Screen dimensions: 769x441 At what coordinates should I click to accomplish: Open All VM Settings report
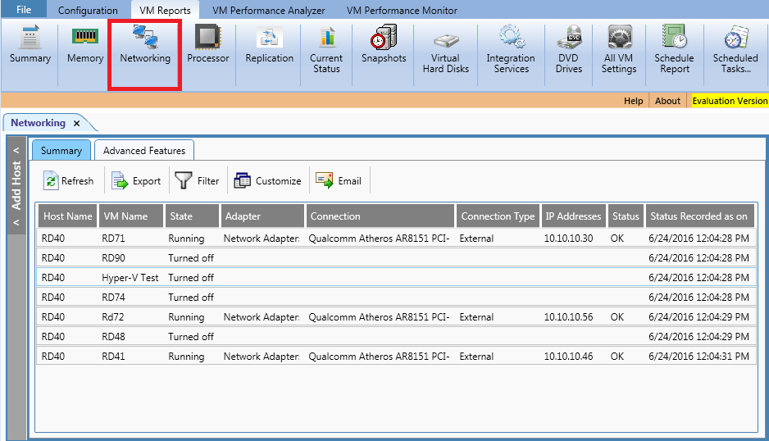coord(619,51)
